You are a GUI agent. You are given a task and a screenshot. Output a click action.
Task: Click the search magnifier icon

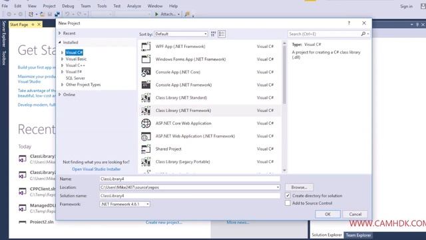pos(363,34)
